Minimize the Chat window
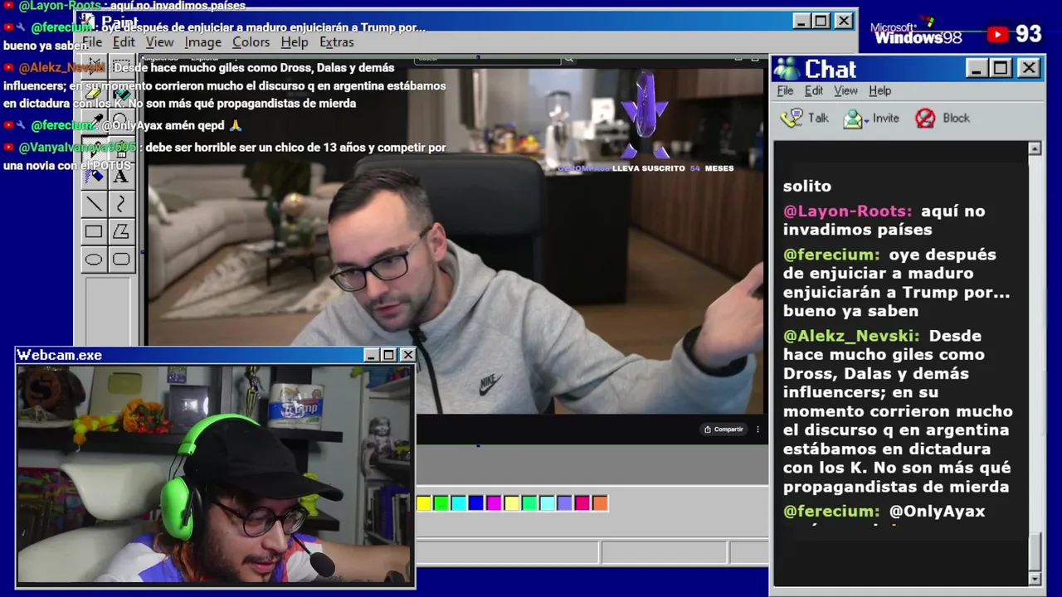Image resolution: width=1062 pixels, height=597 pixels. pyautogui.click(x=977, y=68)
